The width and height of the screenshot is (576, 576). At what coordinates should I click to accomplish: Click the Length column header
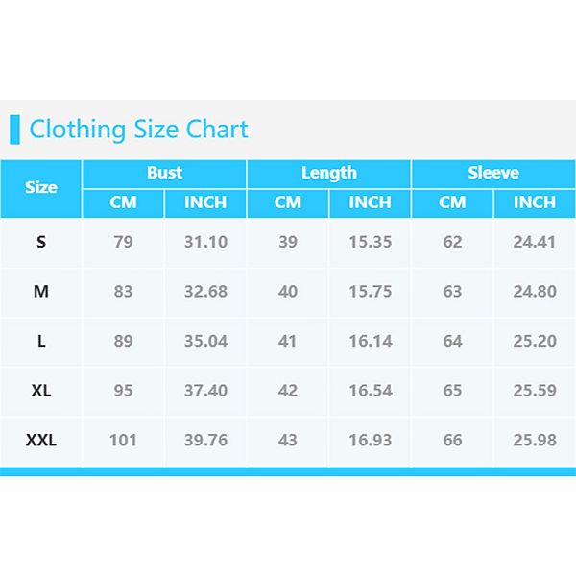click(x=329, y=174)
